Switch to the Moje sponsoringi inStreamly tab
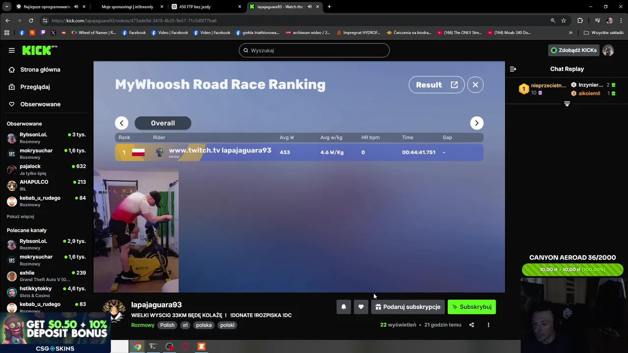 128,7
